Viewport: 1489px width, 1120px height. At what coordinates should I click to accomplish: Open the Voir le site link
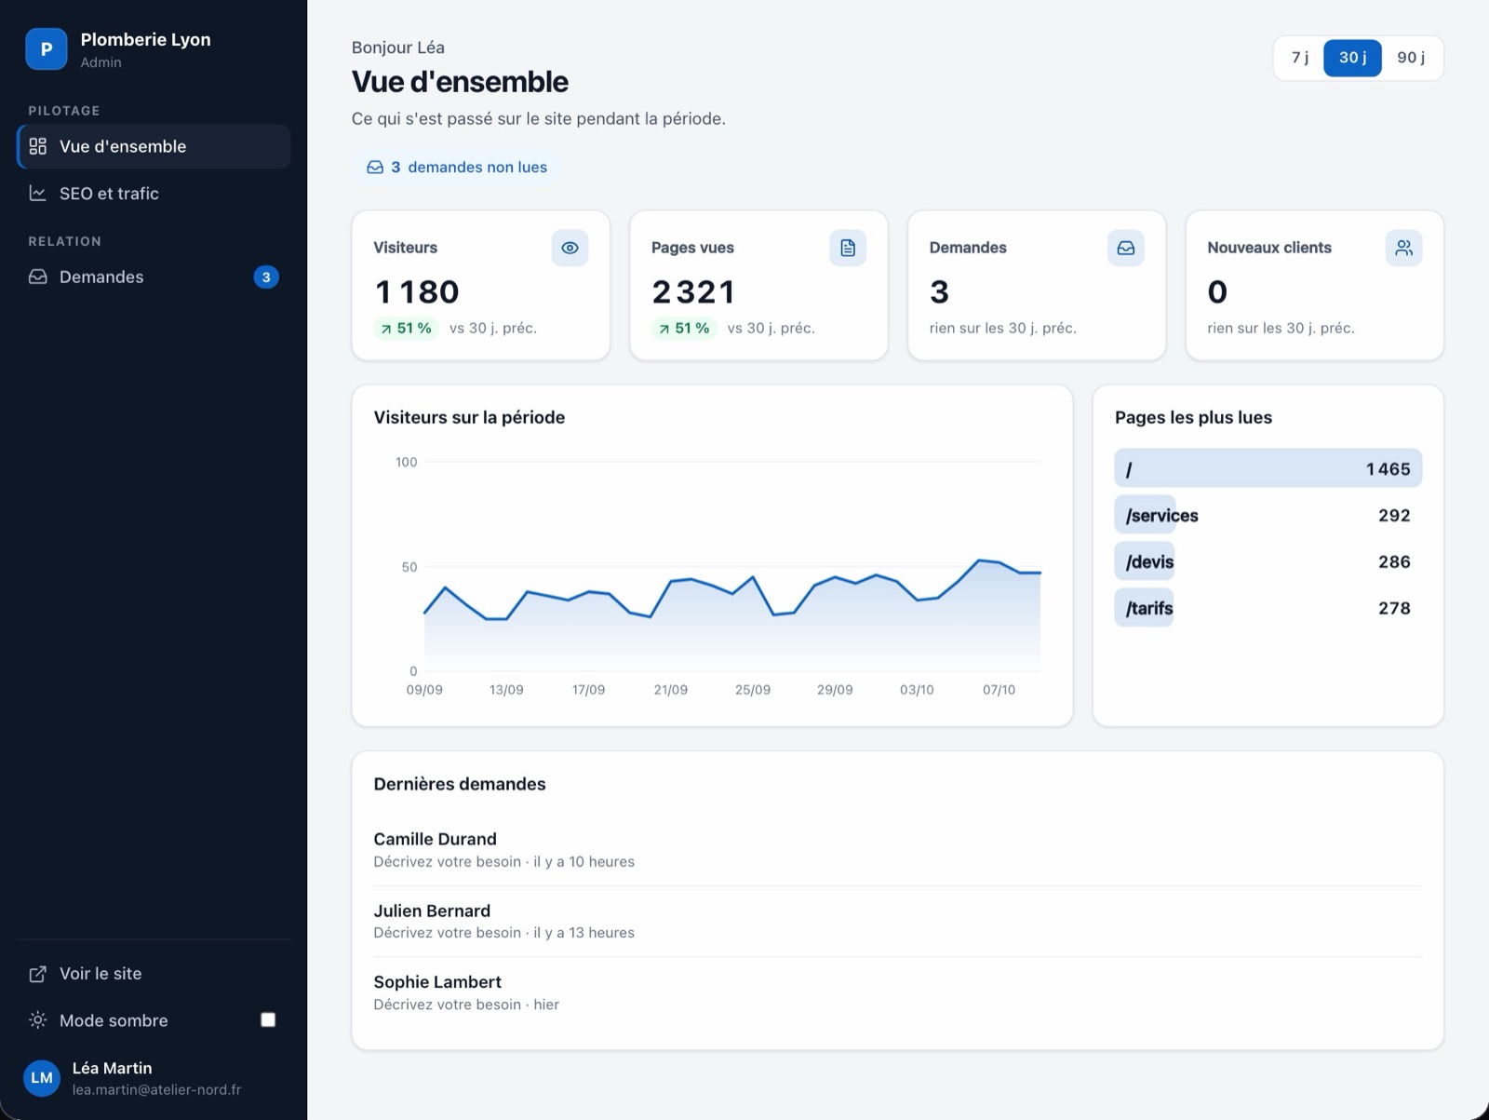pyautogui.click(x=154, y=974)
